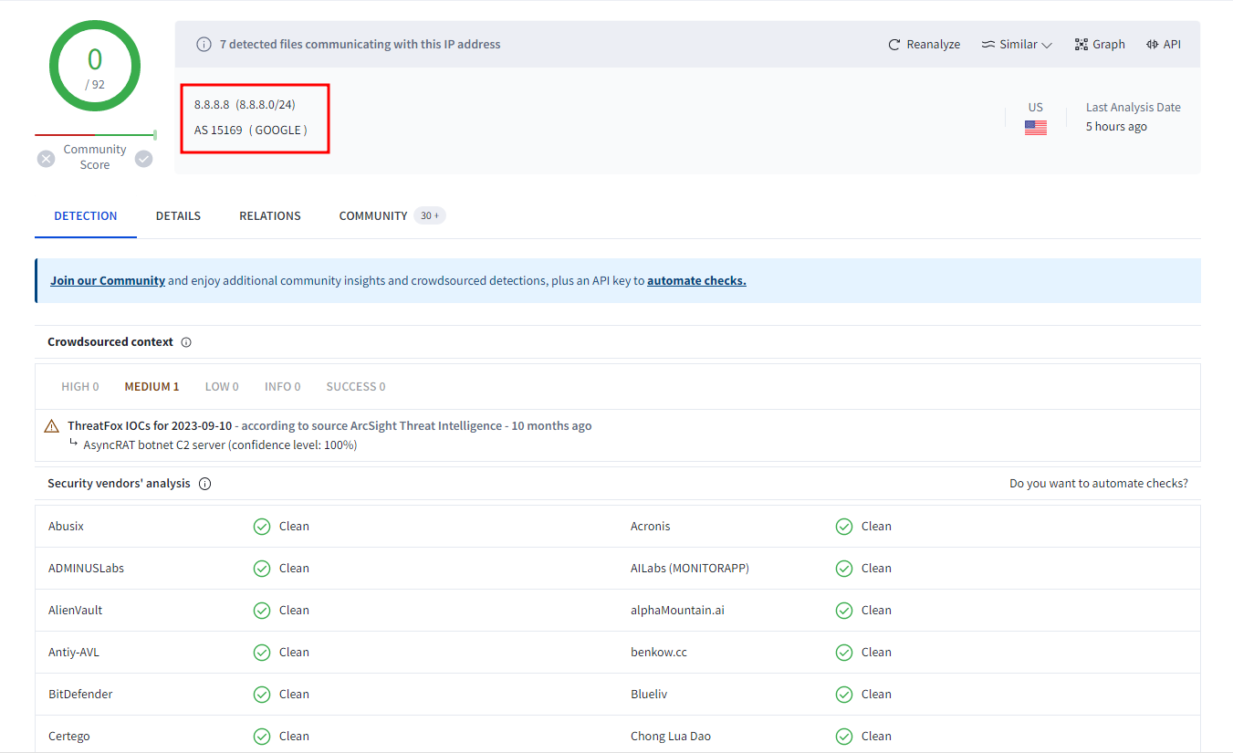Image resolution: width=1233 pixels, height=753 pixels.
Task: Switch to the Details tab
Action: [x=178, y=215]
